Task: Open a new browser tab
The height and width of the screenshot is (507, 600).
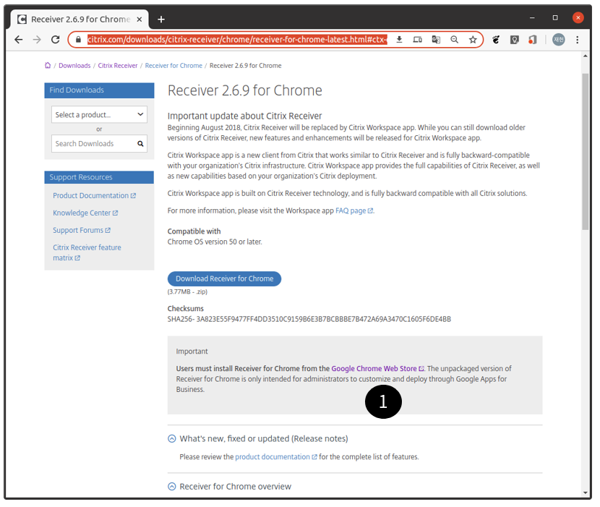Action: tap(161, 19)
